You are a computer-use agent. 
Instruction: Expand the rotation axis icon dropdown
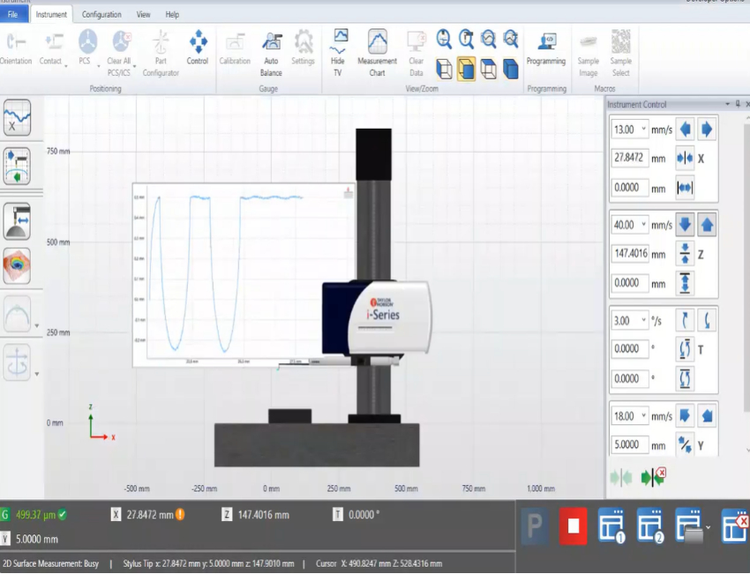[x=37, y=374]
